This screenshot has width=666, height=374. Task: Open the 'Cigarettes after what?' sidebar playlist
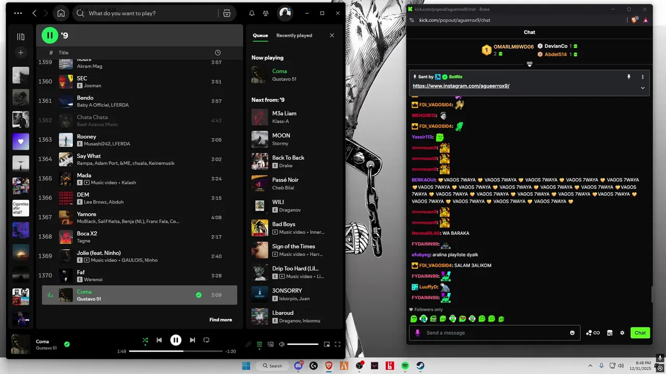click(21, 208)
